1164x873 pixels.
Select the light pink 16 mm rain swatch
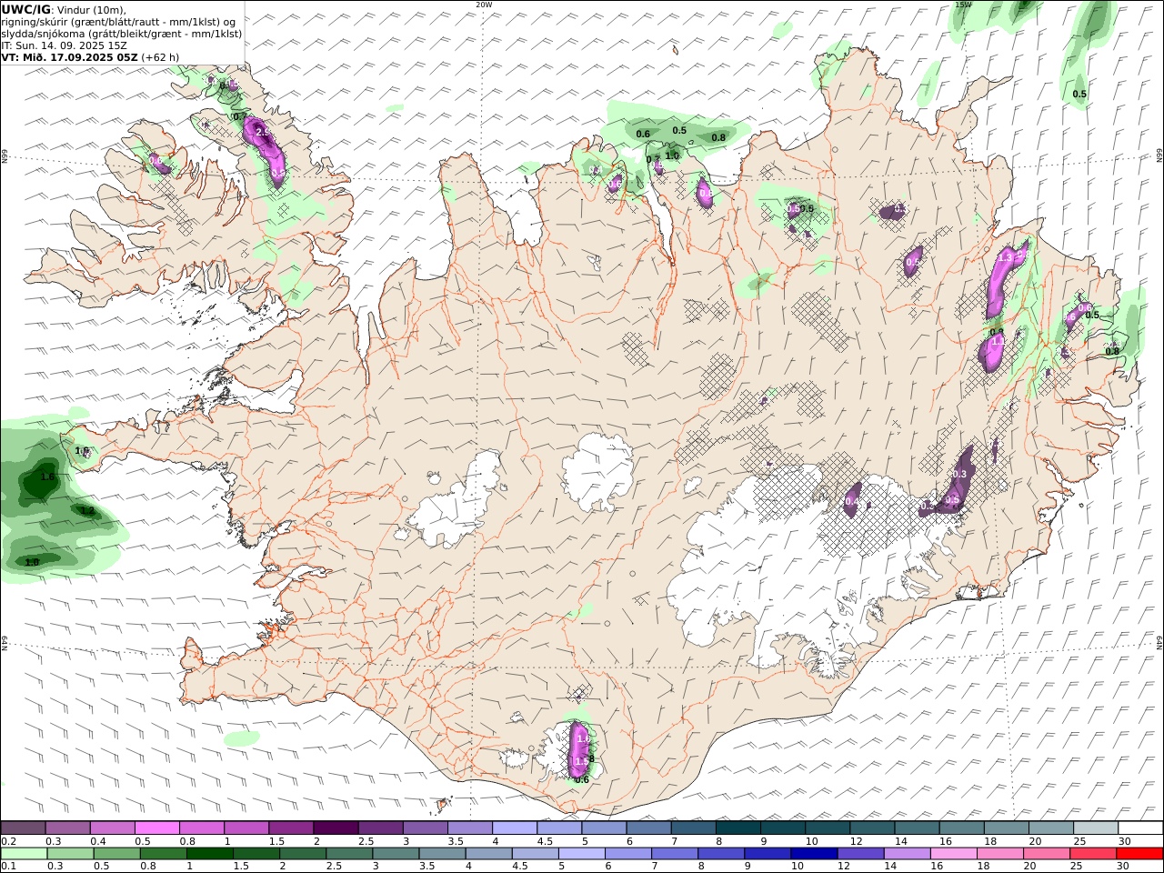953,853
